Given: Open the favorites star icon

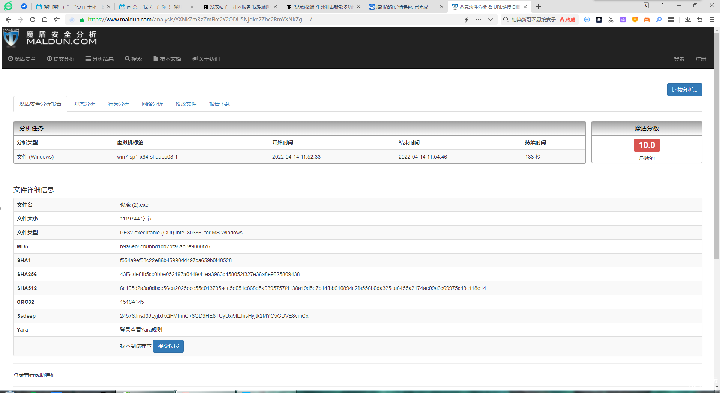Looking at the screenshot, I should tap(57, 19).
